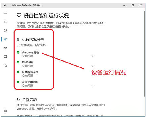Go back with the title bar arrow
Image resolution: width=153 pixels, height=121 pixels.
(x=5, y=5)
